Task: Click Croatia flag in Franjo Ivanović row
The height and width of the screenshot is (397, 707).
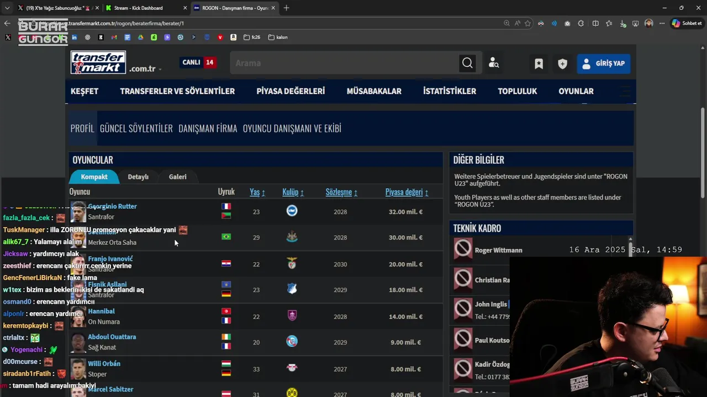Action: pos(226,264)
